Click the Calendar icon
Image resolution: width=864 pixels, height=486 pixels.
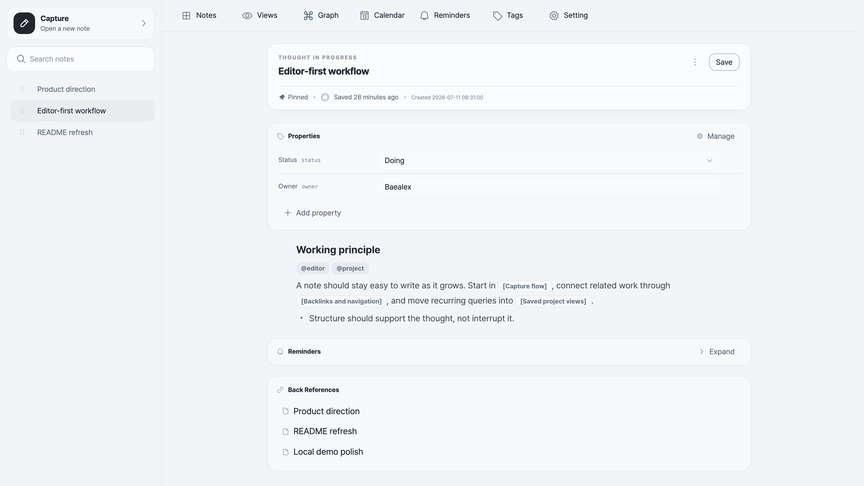[364, 15]
